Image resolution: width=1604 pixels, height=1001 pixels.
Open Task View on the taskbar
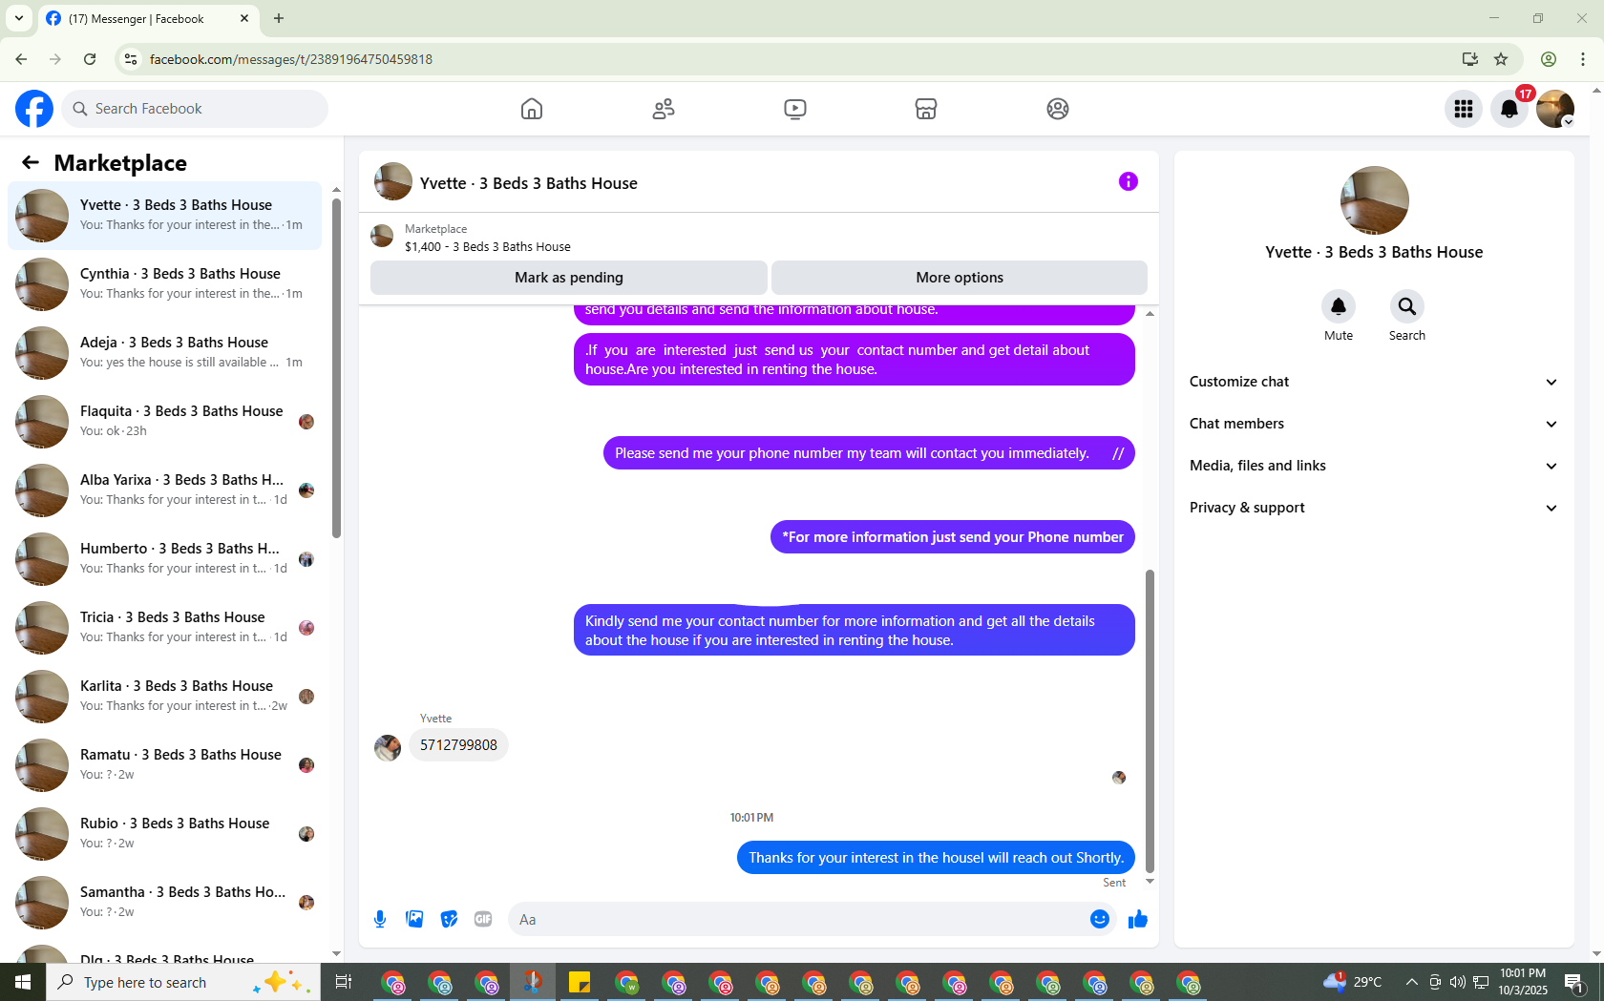tap(344, 982)
